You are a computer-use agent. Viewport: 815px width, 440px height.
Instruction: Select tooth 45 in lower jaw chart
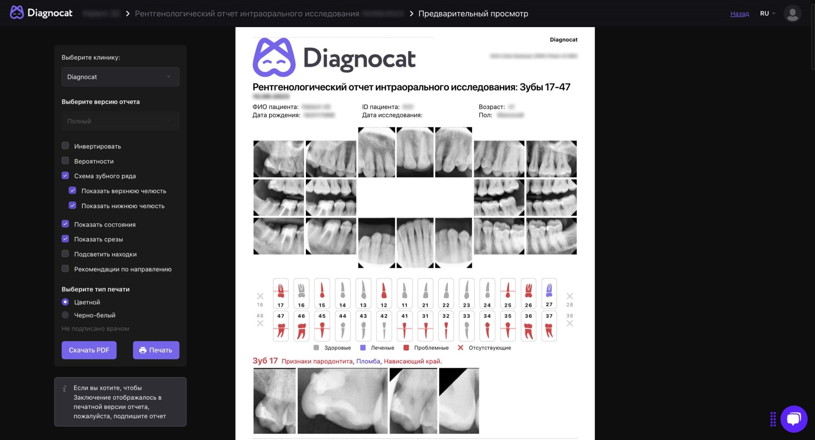click(x=322, y=326)
